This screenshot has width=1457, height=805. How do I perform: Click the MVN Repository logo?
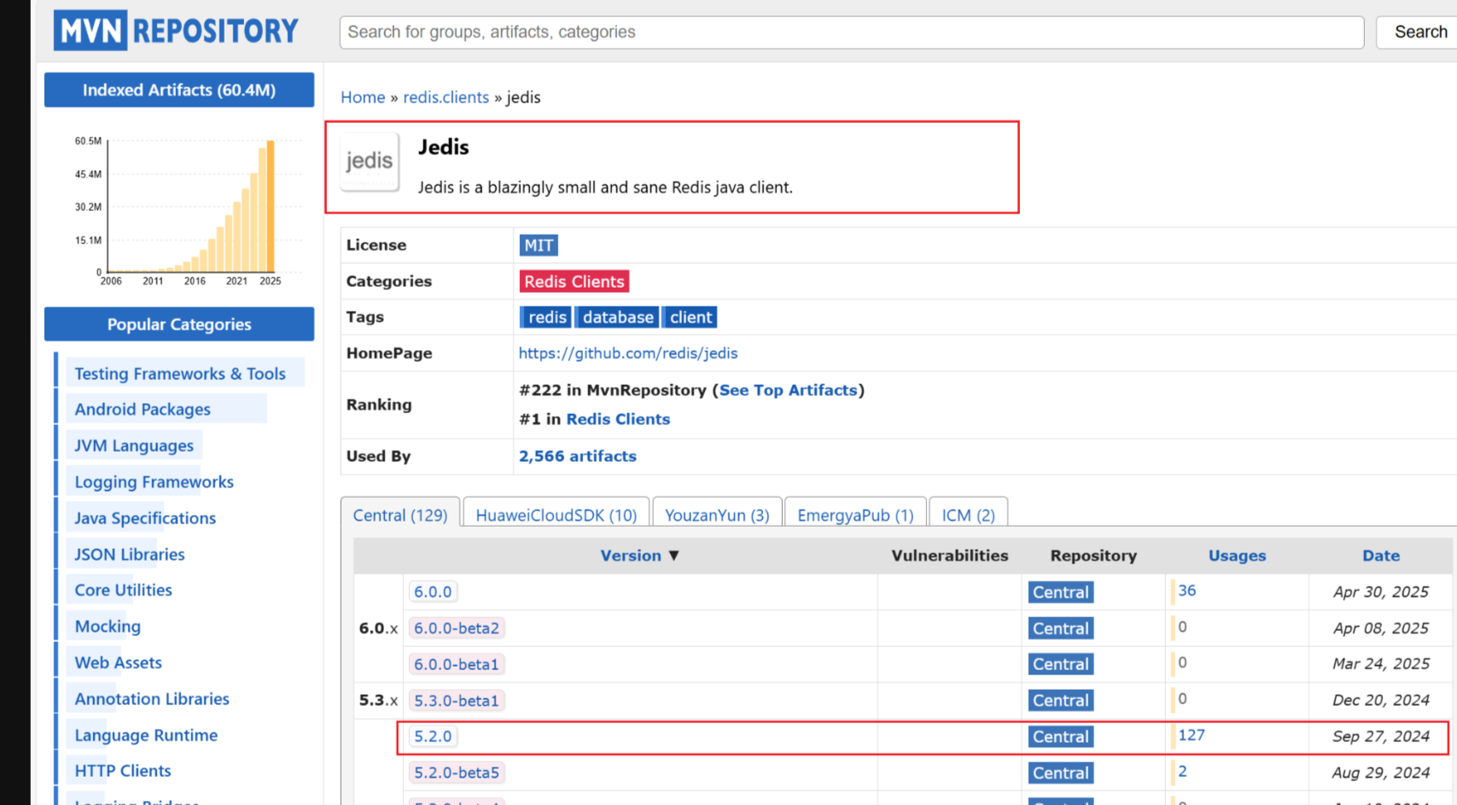(176, 31)
